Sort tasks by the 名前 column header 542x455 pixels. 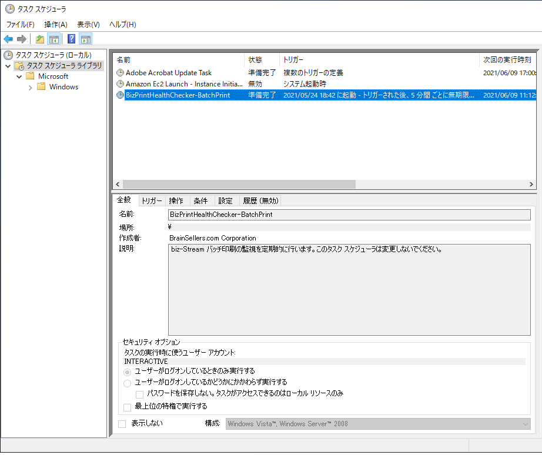click(176, 59)
